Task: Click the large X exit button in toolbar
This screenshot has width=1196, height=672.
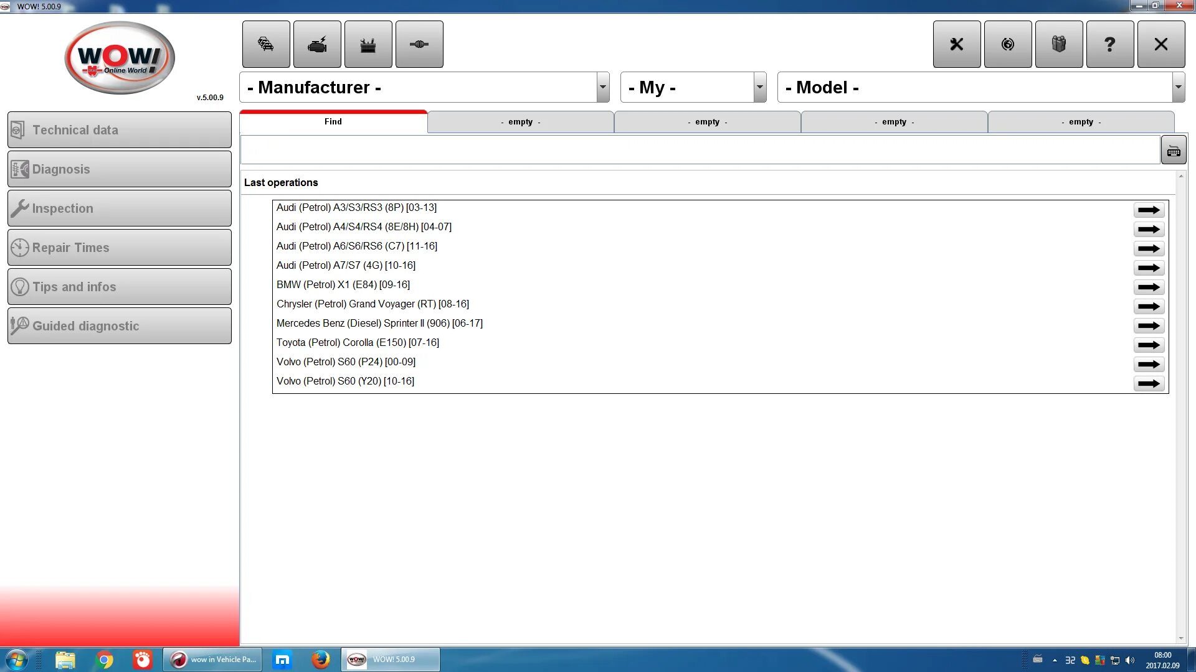Action: pyautogui.click(x=1161, y=44)
